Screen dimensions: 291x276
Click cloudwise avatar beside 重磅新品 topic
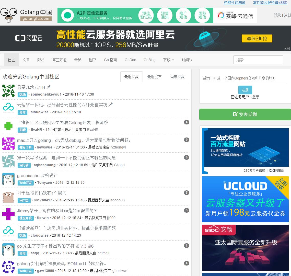coord(8,232)
